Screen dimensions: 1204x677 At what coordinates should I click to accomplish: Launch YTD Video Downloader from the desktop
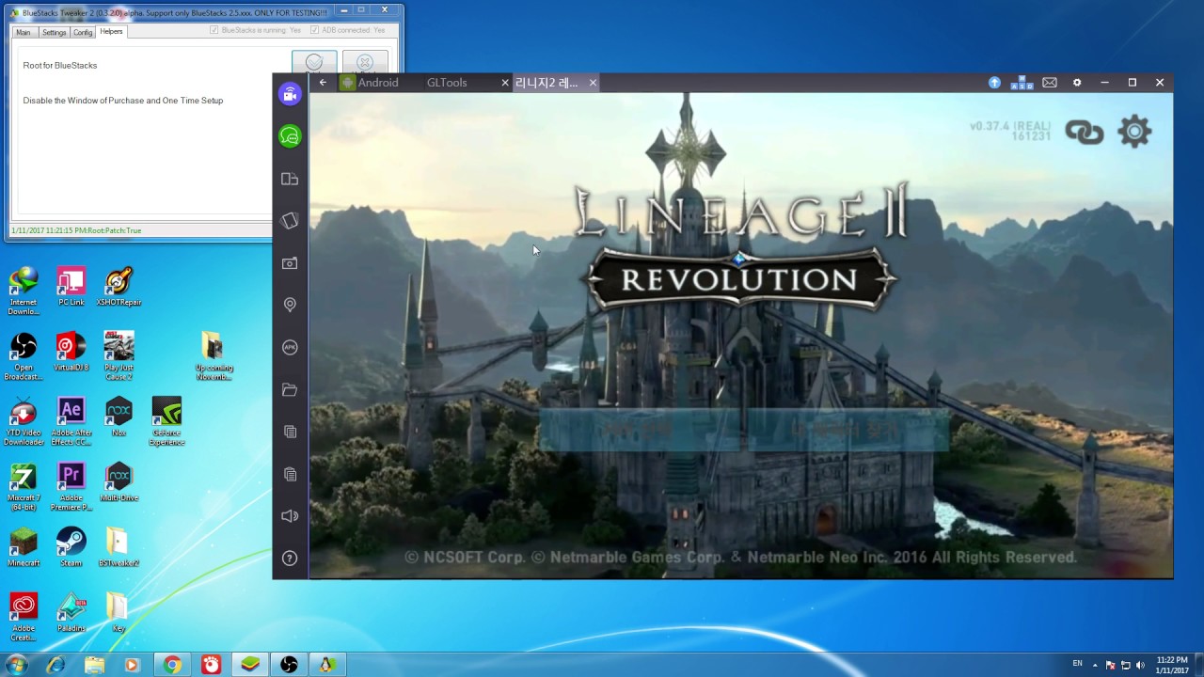tap(24, 421)
